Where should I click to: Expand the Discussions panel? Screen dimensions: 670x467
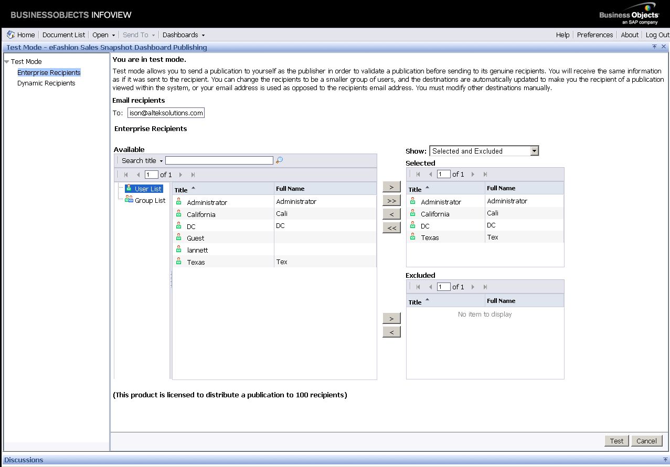point(665,459)
